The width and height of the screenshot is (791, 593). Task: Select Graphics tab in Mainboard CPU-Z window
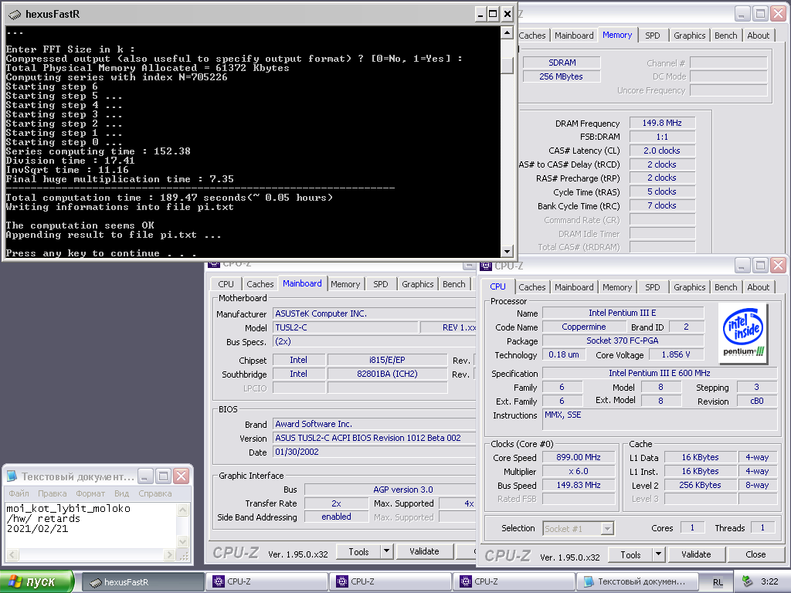[418, 284]
